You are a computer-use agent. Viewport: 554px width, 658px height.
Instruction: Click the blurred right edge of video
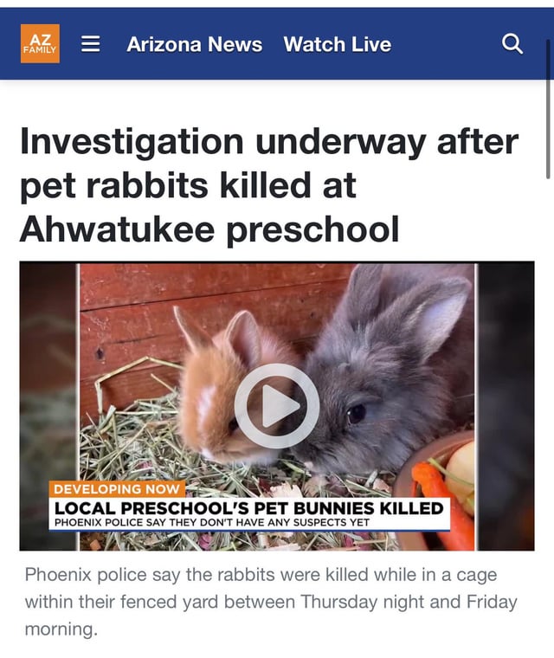tap(506, 406)
